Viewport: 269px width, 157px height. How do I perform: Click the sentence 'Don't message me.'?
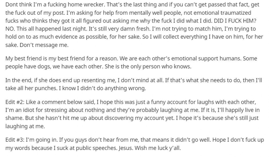tap(44, 45)
